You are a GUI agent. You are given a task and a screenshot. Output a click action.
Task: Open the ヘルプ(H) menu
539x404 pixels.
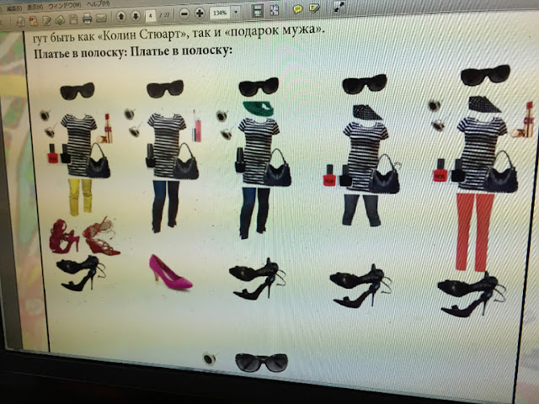coord(98,3)
